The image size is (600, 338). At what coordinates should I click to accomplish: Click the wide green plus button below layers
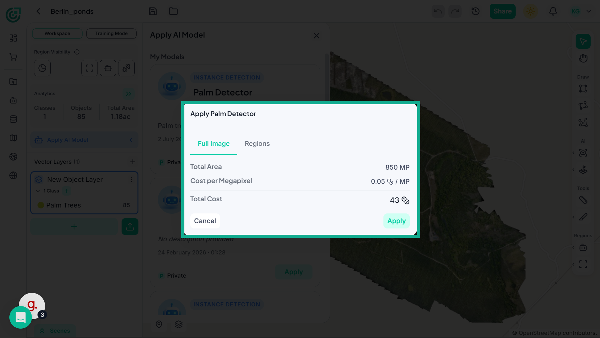tap(74, 227)
